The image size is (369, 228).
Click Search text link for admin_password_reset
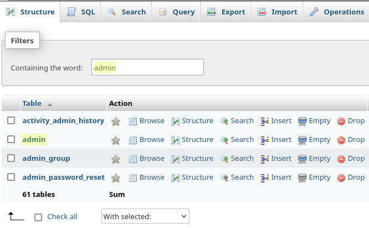point(242,177)
